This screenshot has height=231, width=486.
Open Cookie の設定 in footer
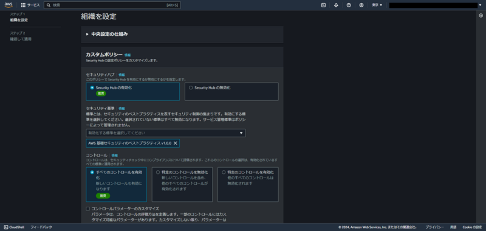point(472,227)
